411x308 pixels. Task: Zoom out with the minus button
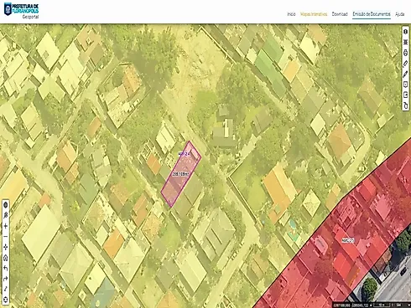(5, 237)
